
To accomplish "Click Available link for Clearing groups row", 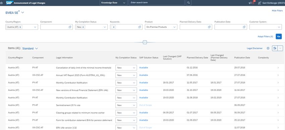I will 144,113.
